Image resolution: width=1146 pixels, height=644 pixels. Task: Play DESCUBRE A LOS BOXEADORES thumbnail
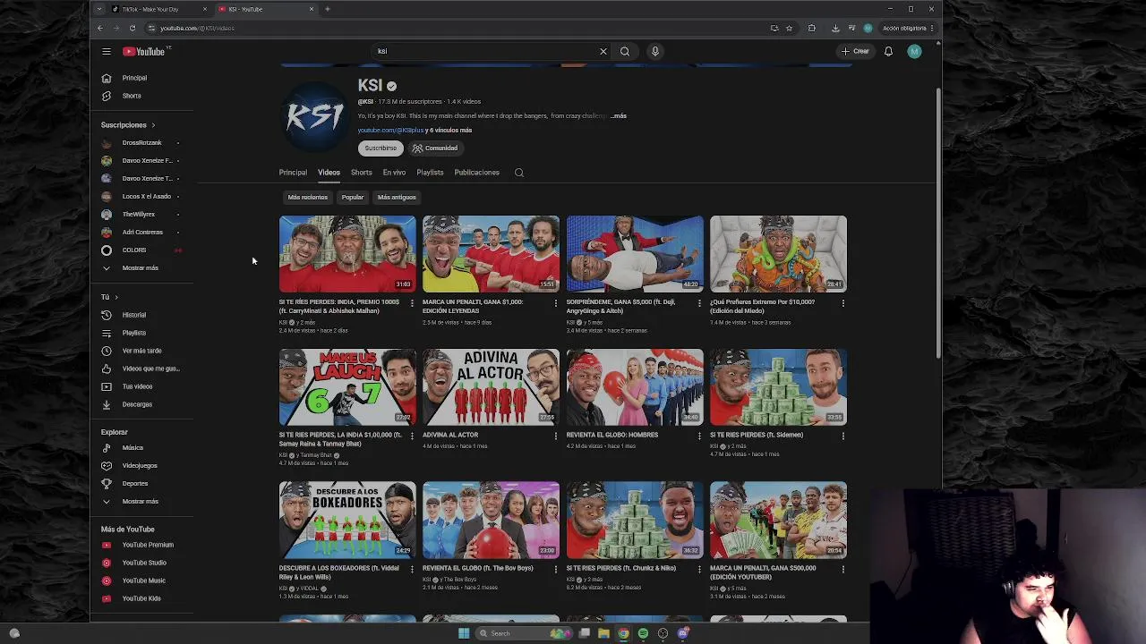click(347, 521)
